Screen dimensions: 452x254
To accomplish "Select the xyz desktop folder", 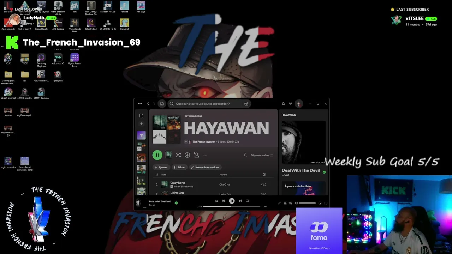I will click(x=25, y=76).
